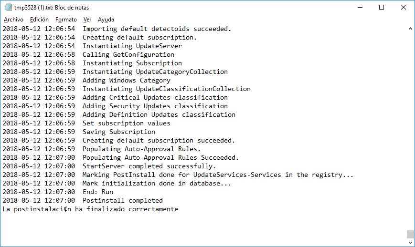415x247 pixels.
Task: Click the vertical scrollbar thumb
Action: coord(410,234)
